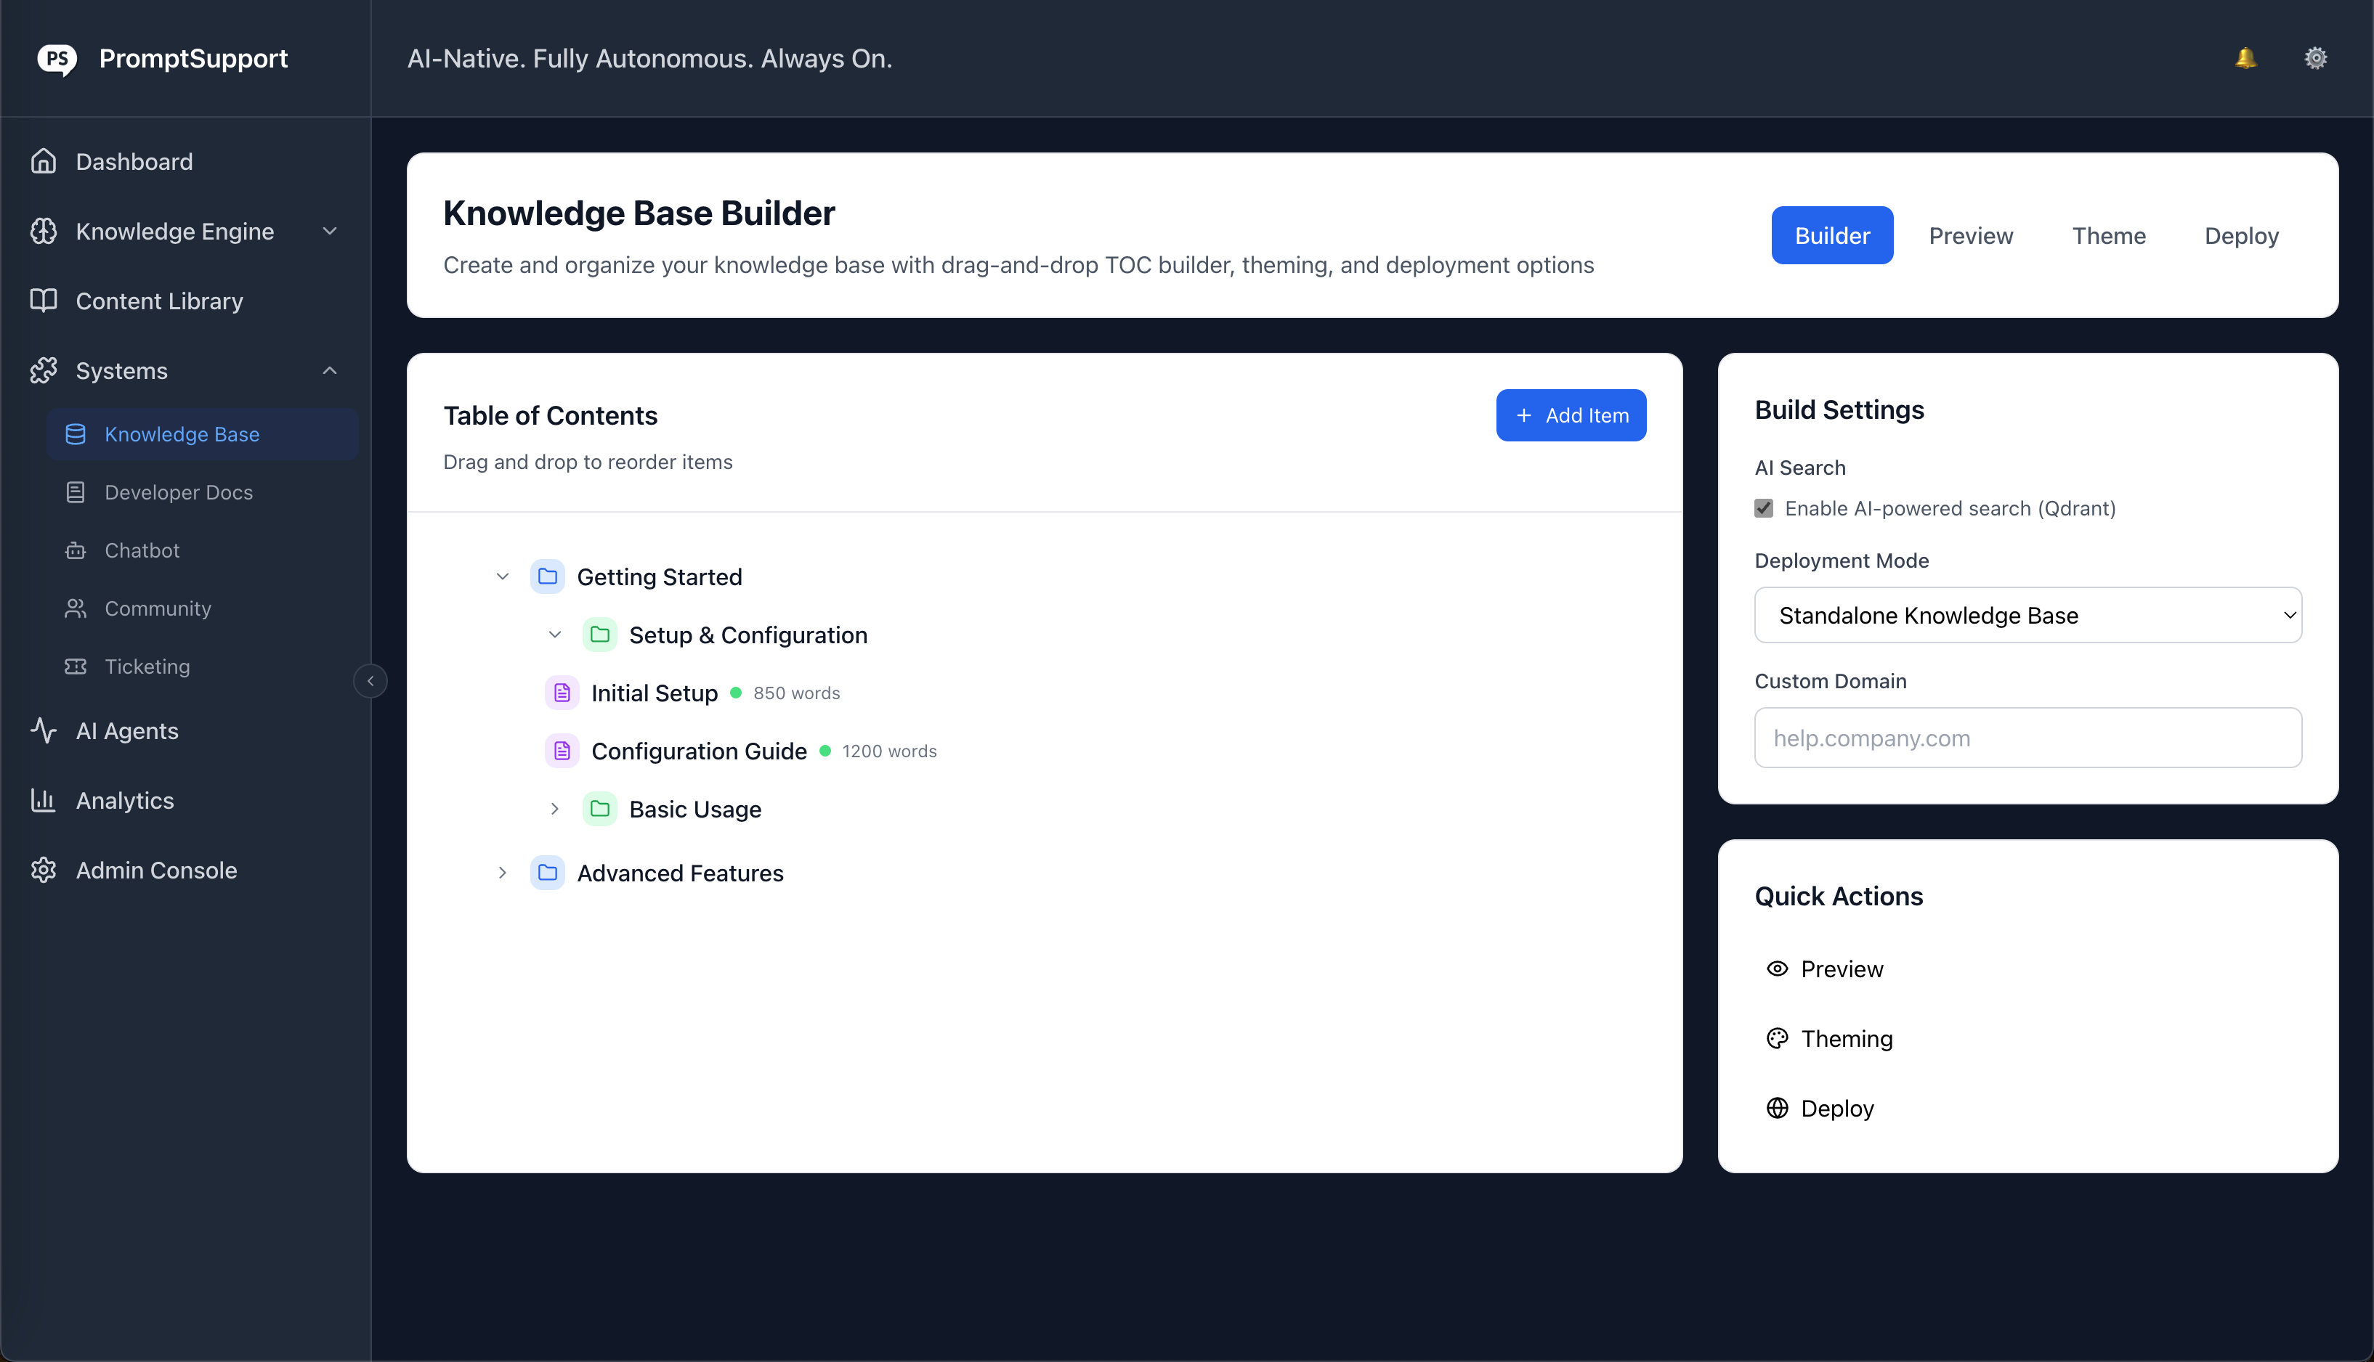Click the green status dot beside Initial Setup
The image size is (2374, 1362).
[x=737, y=692]
